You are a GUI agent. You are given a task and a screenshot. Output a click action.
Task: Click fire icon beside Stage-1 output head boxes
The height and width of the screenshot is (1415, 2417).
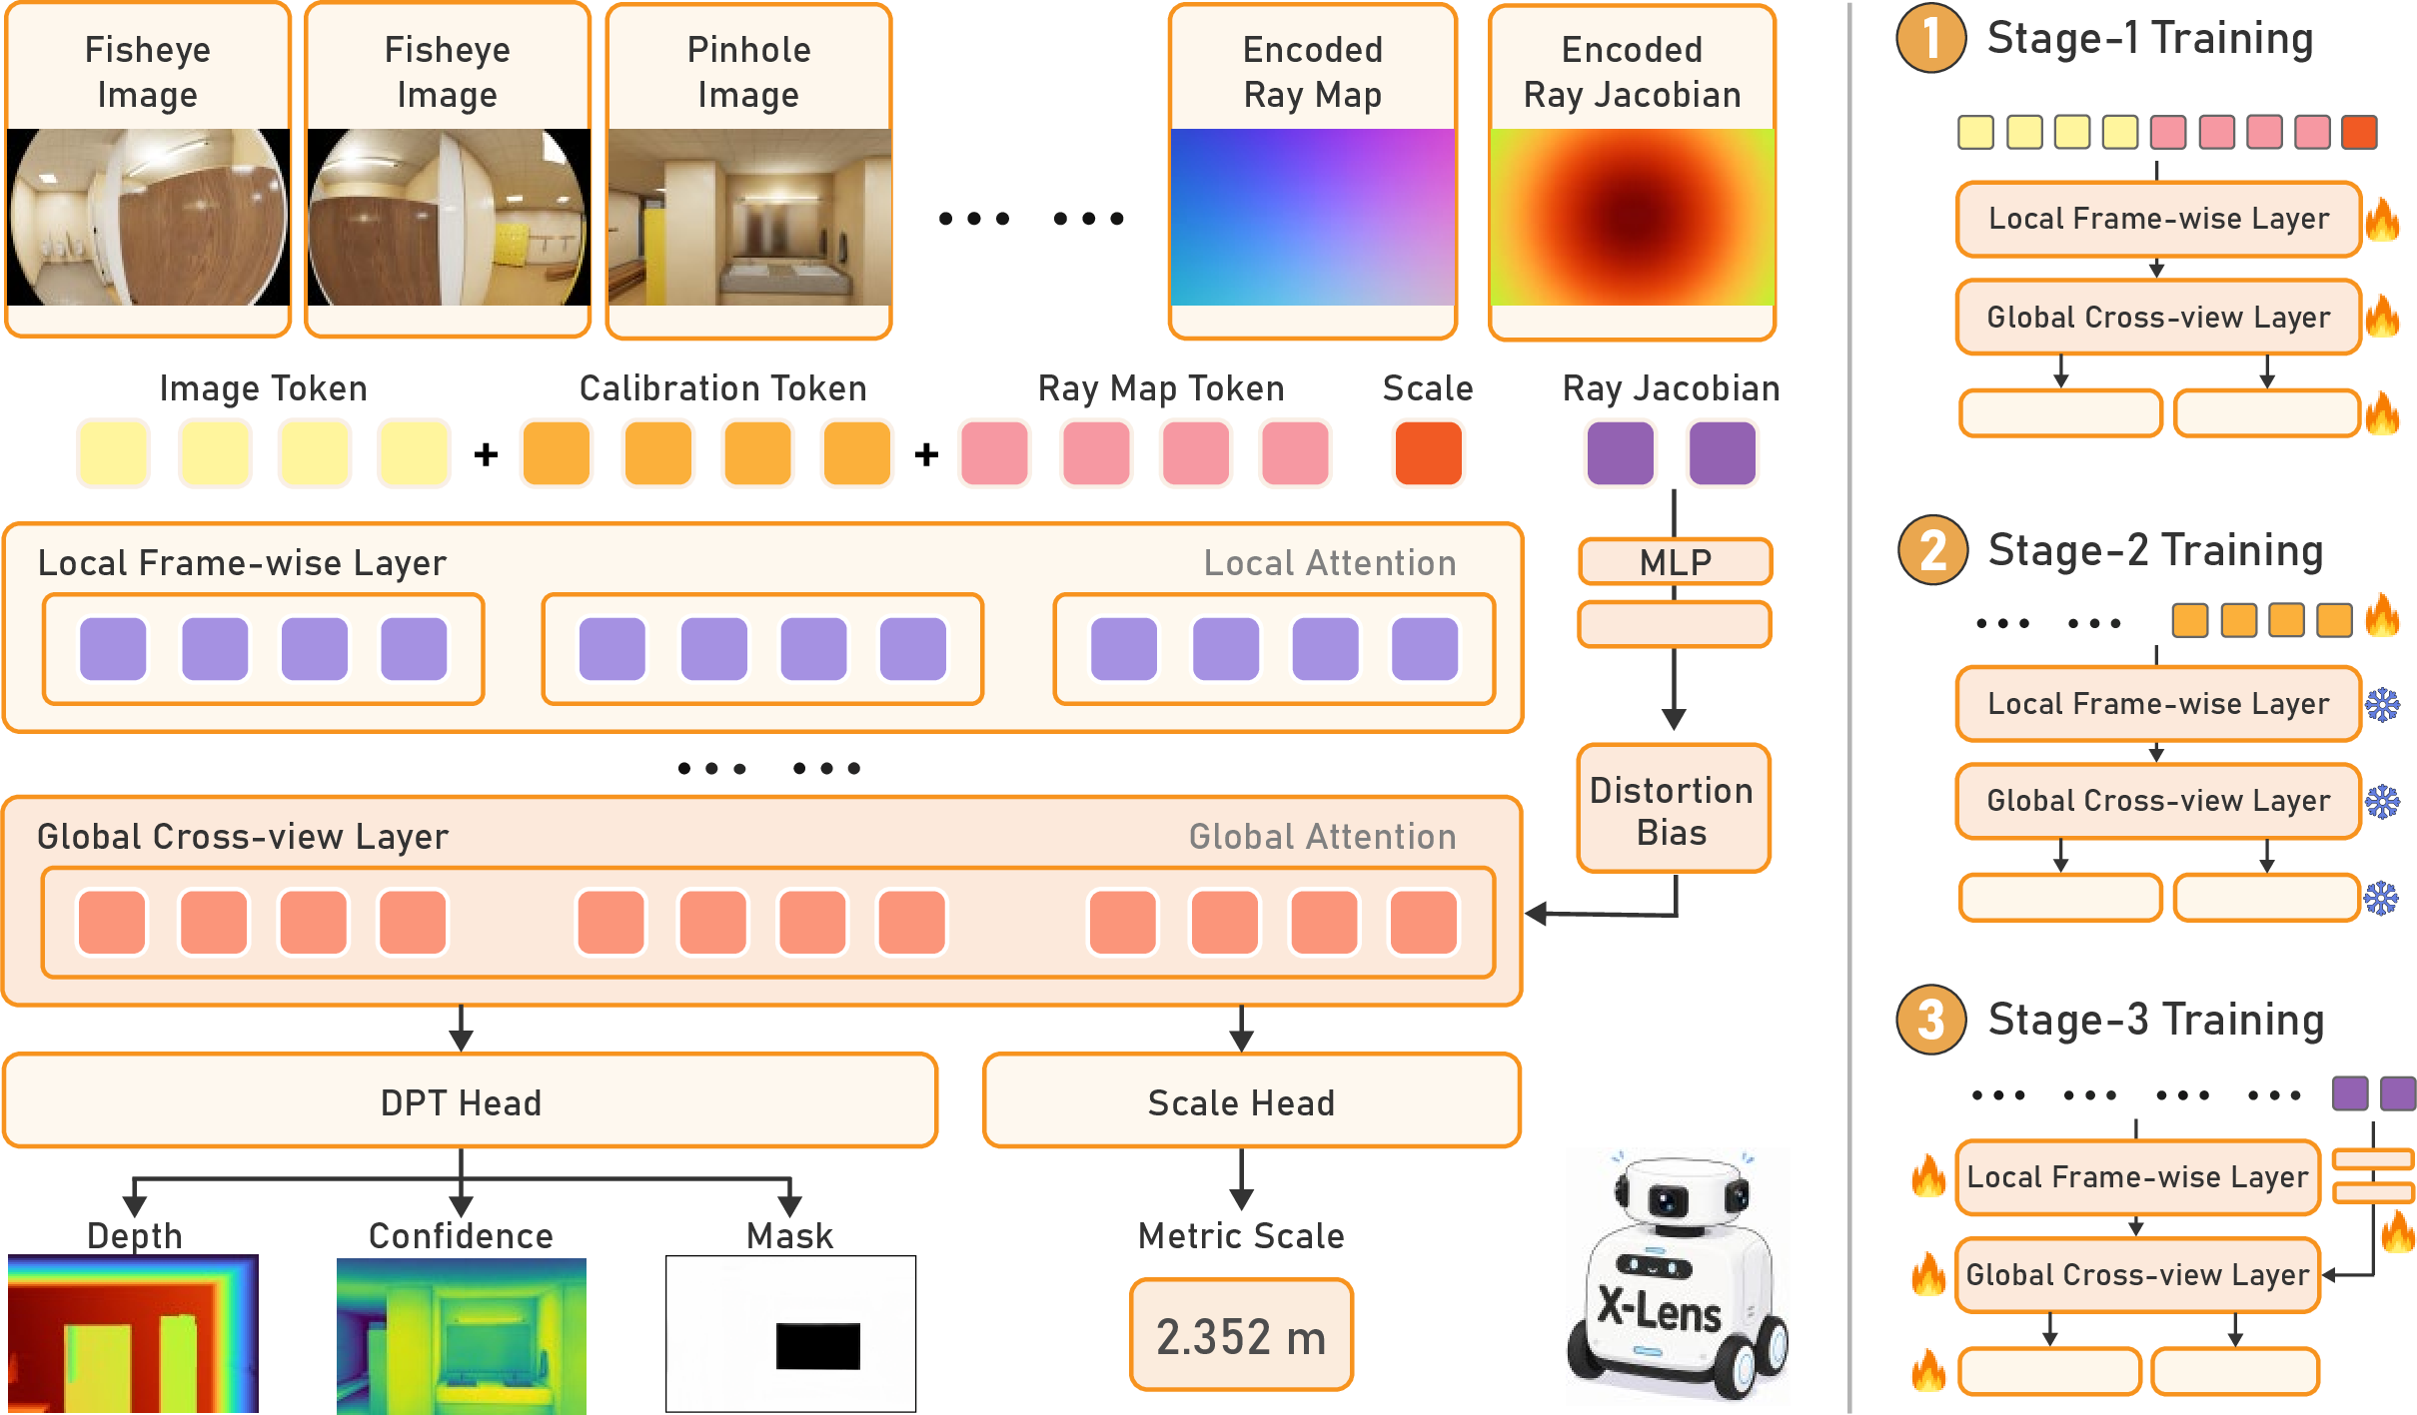point(2383,412)
